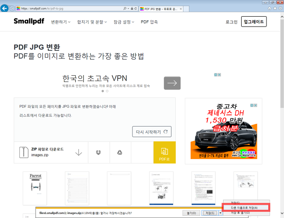Go back using the browser back arrow
Viewport: 284px width, 218px height.
click(5, 8)
